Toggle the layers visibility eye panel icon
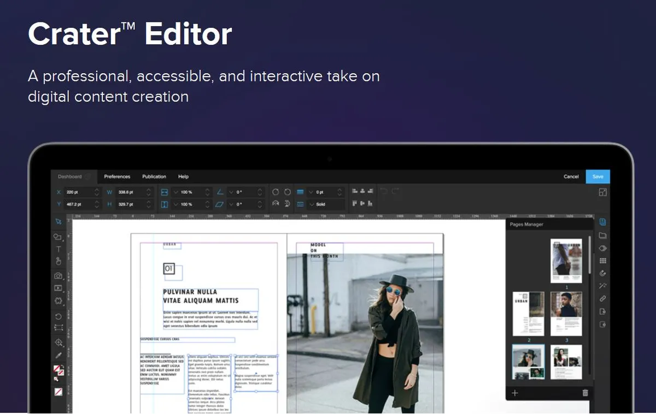656x414 pixels. tap(603, 248)
